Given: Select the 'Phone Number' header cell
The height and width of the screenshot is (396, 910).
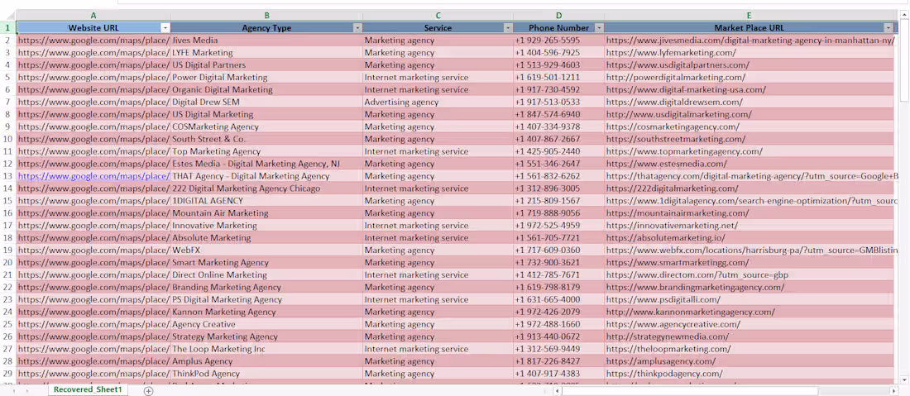Looking at the screenshot, I should (x=558, y=28).
